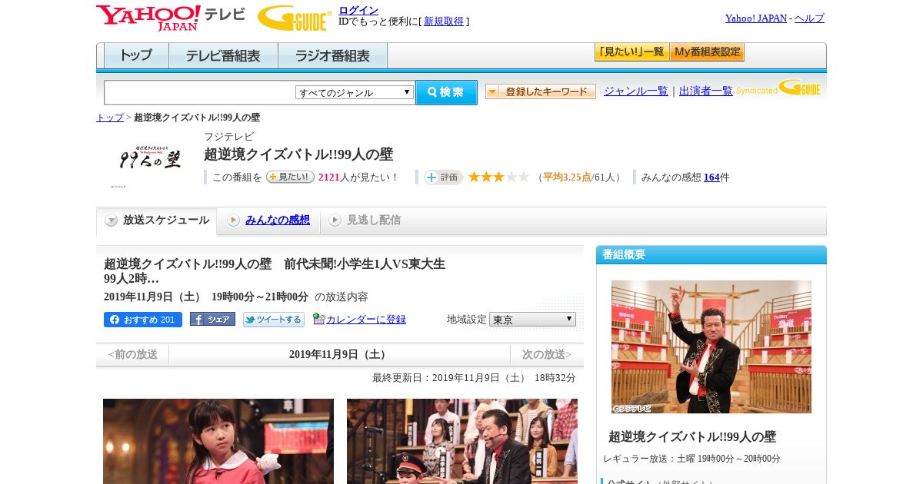Click the 99人の壁 program logo thumbnail
The image size is (923, 484).
coord(149,159)
